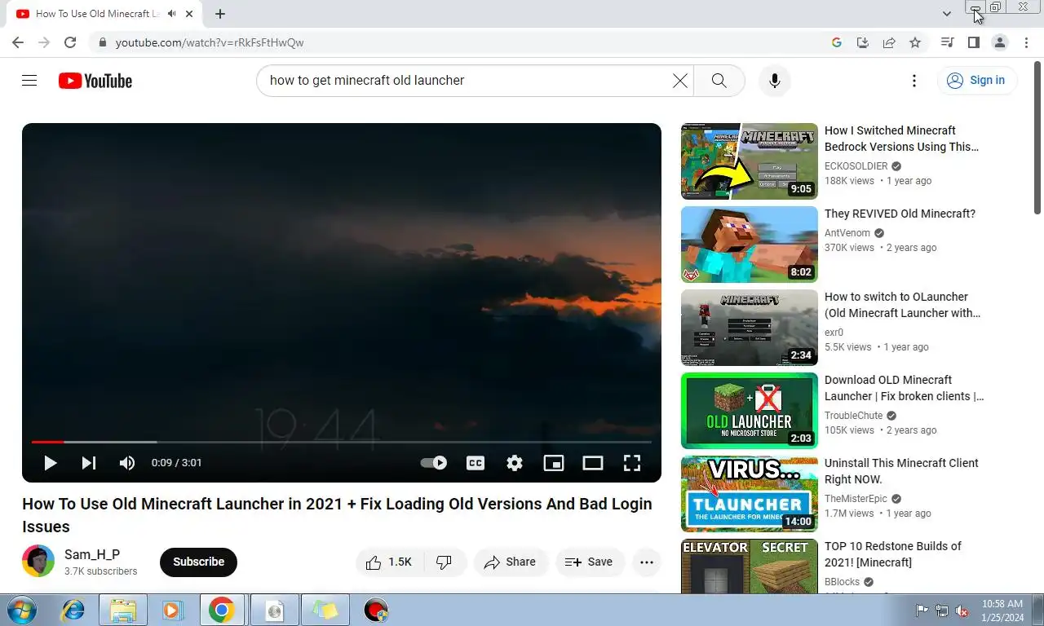Toggle the autoplay switch
This screenshot has width=1044, height=626.
434,463
